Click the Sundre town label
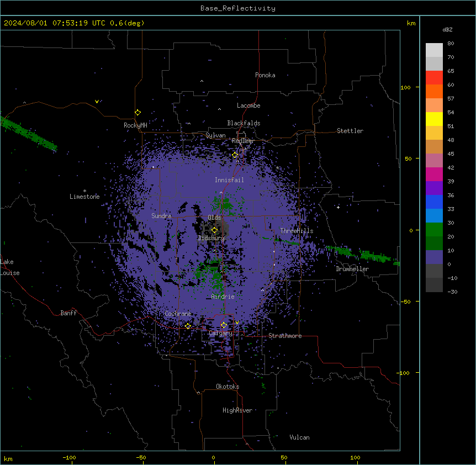The image size is (476, 465). pyautogui.click(x=161, y=216)
